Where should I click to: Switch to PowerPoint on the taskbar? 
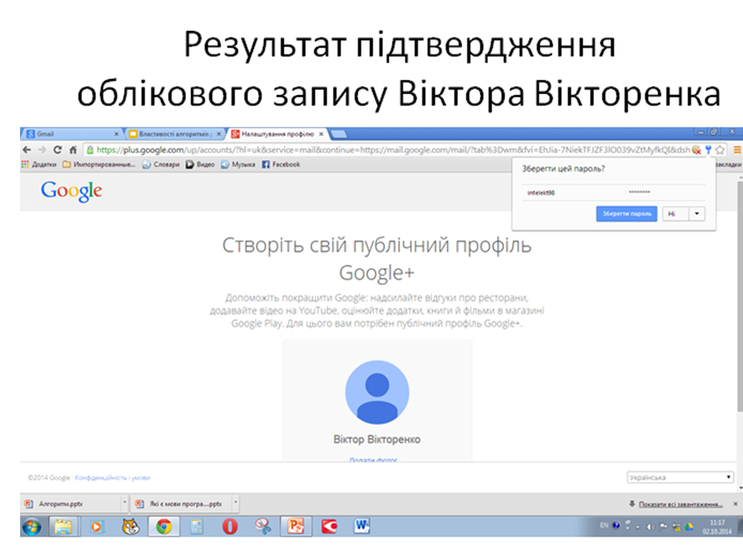[x=296, y=527]
